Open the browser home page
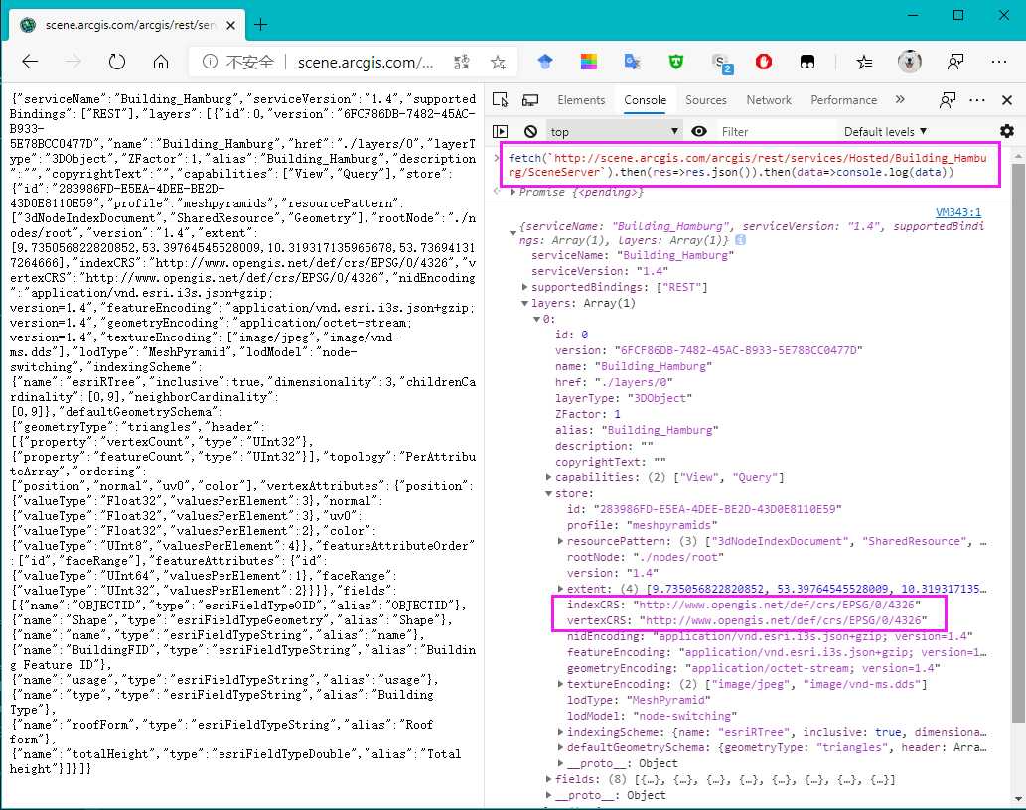Image resolution: width=1026 pixels, height=810 pixels. click(160, 62)
